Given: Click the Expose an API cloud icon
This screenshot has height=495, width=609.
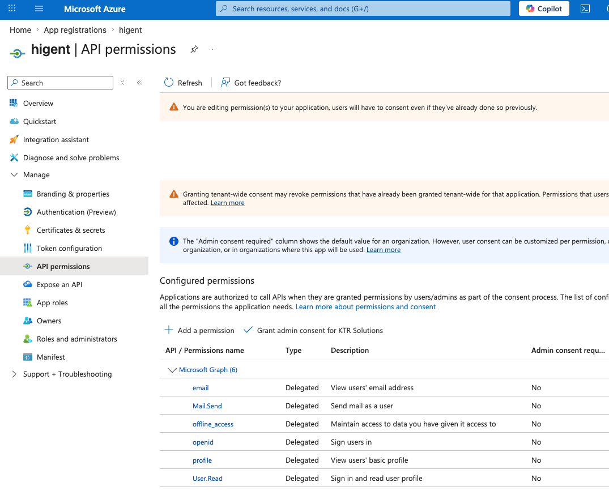Looking at the screenshot, I should [28, 284].
